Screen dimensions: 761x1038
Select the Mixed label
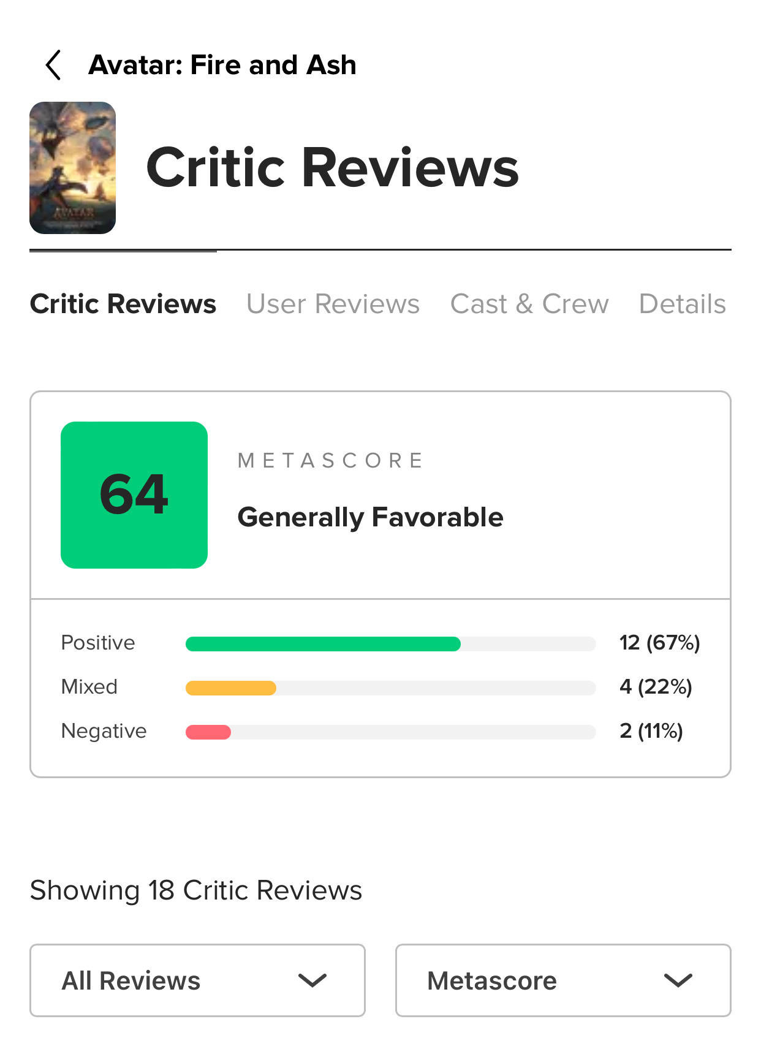tap(89, 687)
